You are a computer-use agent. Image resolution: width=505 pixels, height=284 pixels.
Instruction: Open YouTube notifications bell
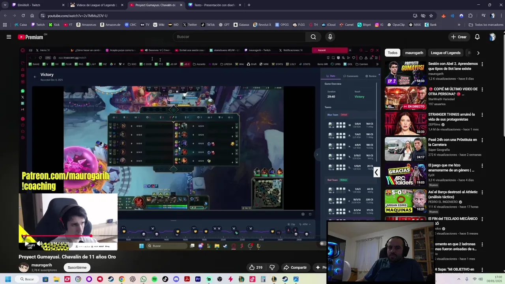(477, 37)
